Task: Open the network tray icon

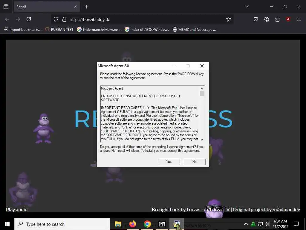Action: tap(260, 224)
